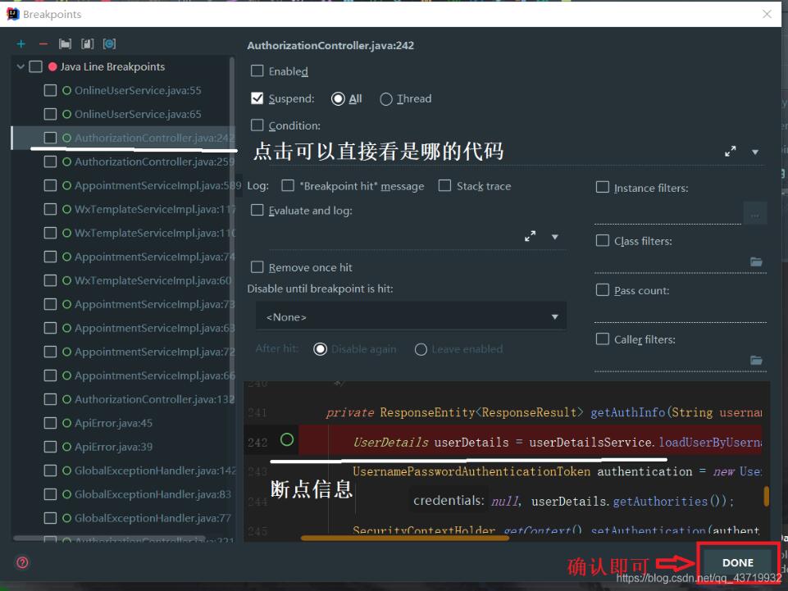The width and height of the screenshot is (788, 591).
Task: Click the navigate-to-source target icon
Action: click(x=109, y=44)
